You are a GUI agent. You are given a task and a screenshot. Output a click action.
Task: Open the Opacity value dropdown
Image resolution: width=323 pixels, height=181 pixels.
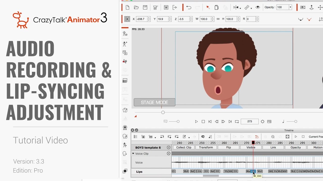(290, 7)
